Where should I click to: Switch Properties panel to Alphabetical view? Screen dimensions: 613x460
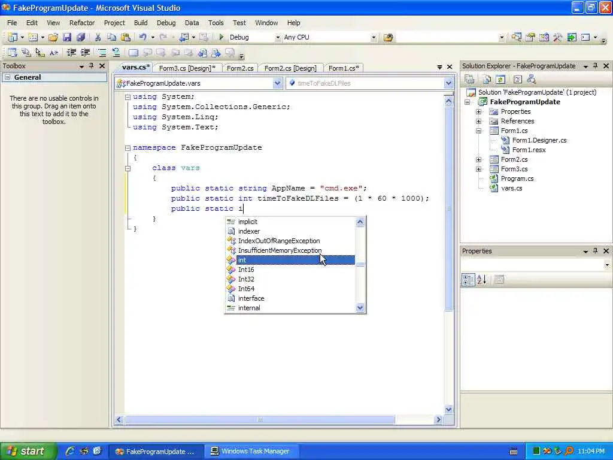(482, 279)
